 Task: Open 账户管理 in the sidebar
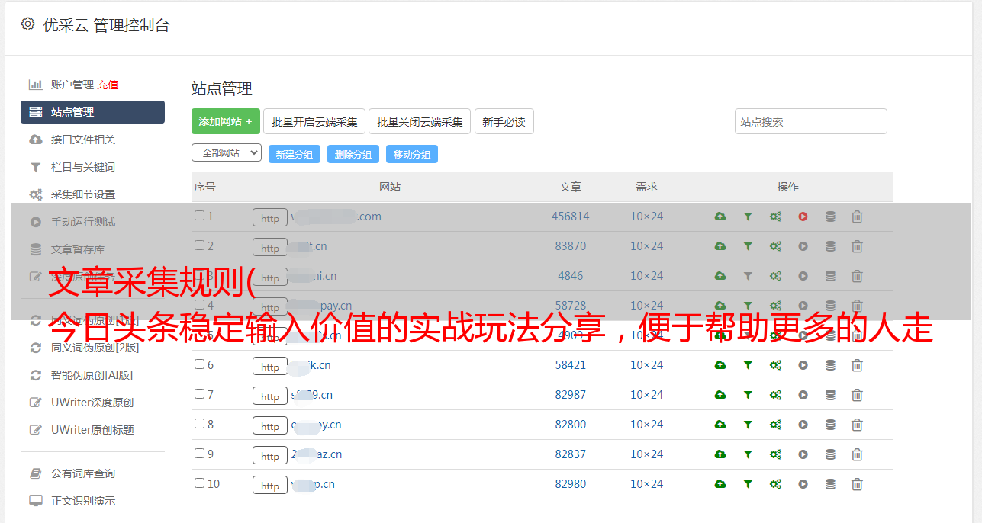[72, 85]
